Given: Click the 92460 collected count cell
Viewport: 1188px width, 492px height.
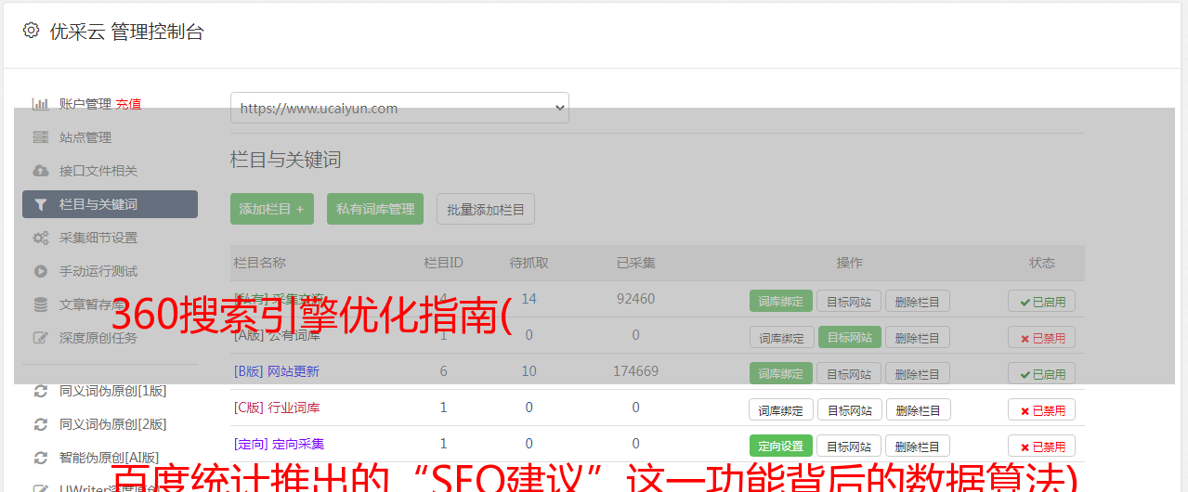Looking at the screenshot, I should pyautogui.click(x=636, y=299).
